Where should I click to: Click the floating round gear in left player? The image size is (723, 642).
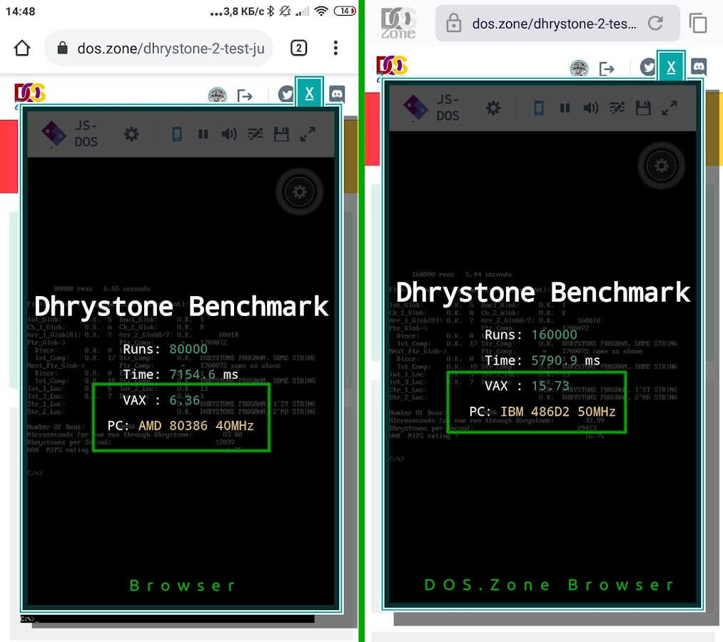299,192
